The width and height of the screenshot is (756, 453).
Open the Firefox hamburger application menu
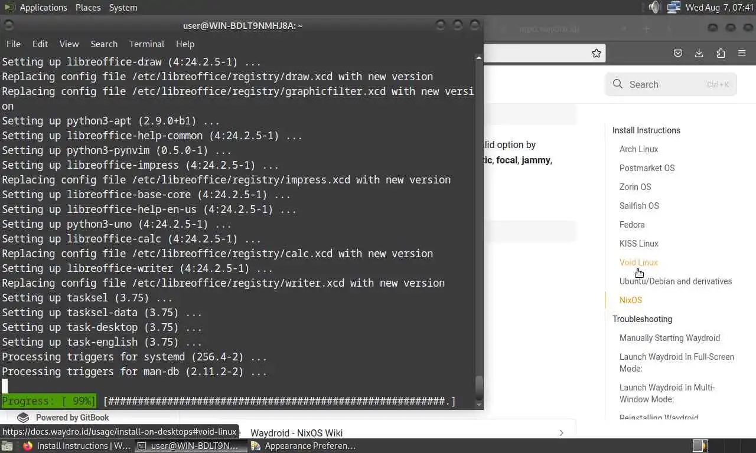pyautogui.click(x=742, y=53)
